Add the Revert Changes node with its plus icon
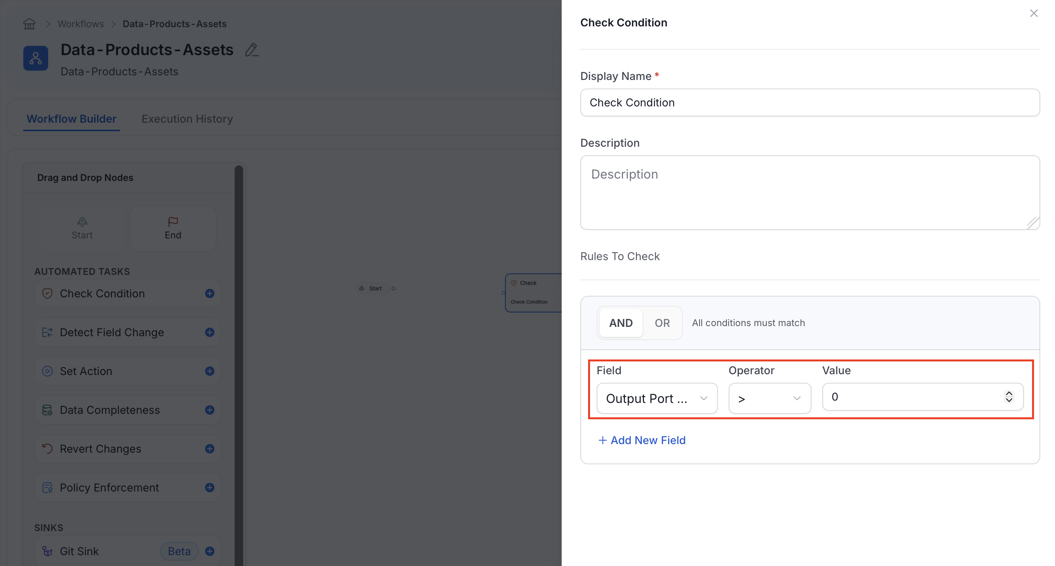Viewport: 1055px width, 566px height. 210,448
